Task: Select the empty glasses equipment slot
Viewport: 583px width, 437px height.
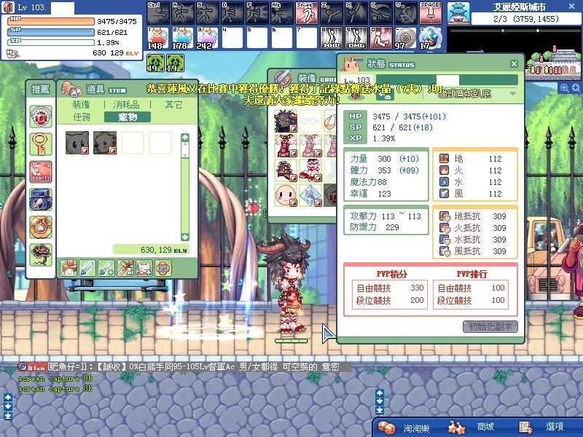Action: coord(310,121)
